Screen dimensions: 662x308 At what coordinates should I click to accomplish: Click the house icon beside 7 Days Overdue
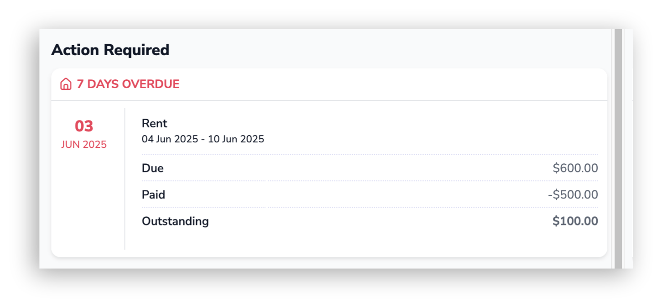66,84
